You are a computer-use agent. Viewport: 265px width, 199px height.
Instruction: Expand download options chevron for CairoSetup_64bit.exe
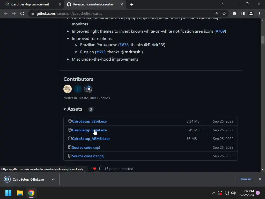point(53,179)
